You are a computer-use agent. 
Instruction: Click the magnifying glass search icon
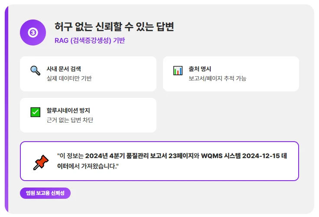35,70
